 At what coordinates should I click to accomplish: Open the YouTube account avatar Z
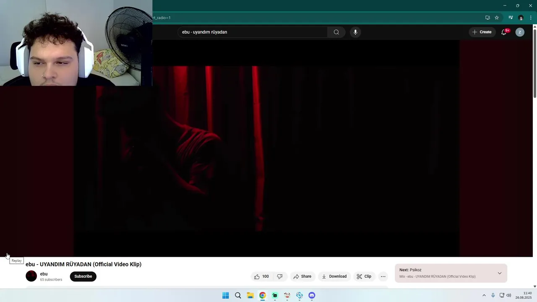(x=520, y=32)
